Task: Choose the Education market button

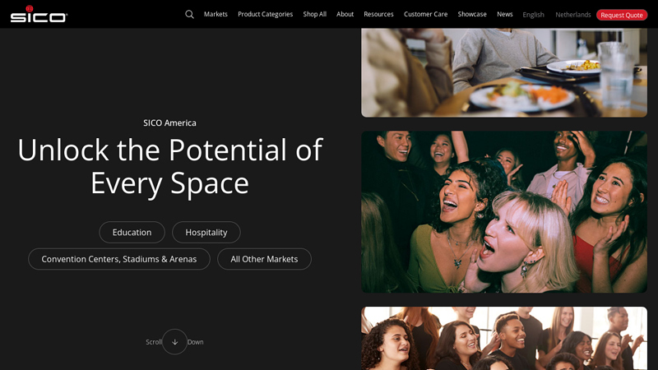Action: pos(132,233)
